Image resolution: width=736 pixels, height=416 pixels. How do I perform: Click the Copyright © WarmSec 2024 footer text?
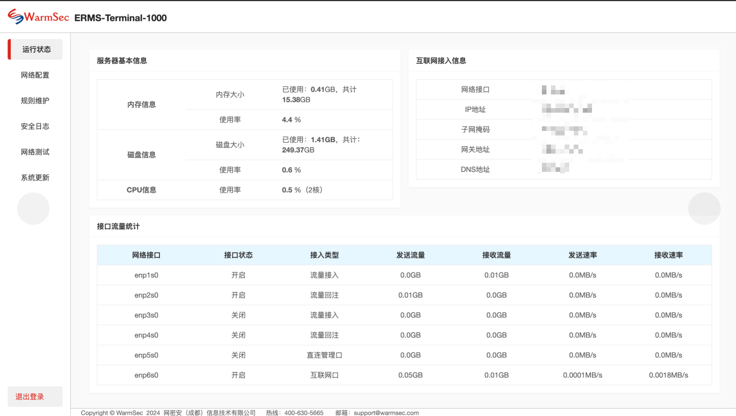pos(120,413)
